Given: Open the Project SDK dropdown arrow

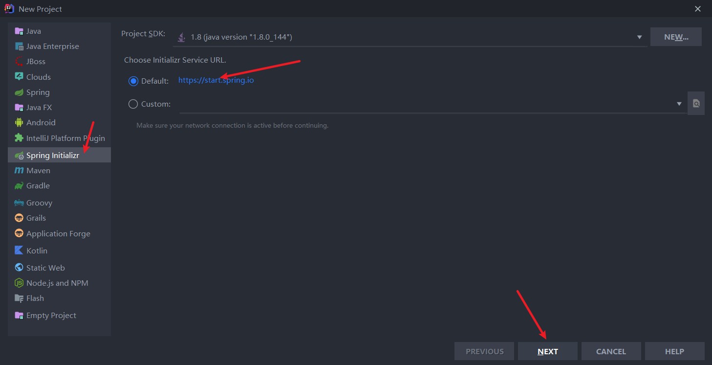Looking at the screenshot, I should (639, 37).
